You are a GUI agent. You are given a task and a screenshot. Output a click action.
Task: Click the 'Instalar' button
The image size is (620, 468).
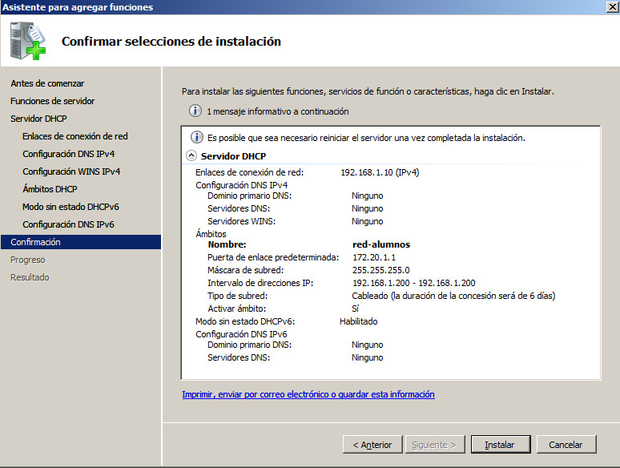[499, 444]
